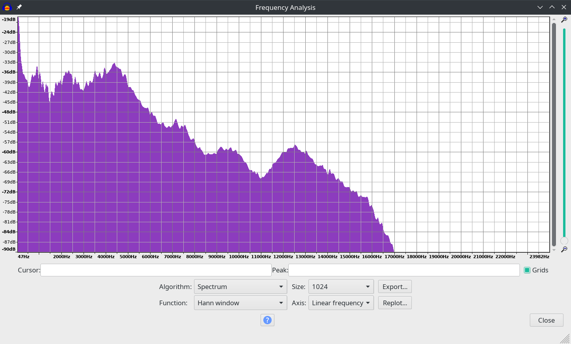Image resolution: width=571 pixels, height=344 pixels.
Task: Click the -19dB label on vertical axis
Action: click(x=9, y=19)
